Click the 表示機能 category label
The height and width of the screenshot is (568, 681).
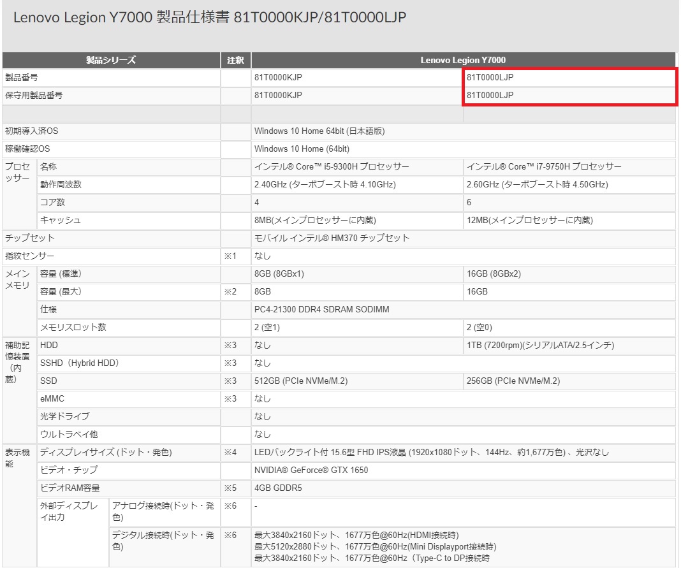(x=17, y=458)
